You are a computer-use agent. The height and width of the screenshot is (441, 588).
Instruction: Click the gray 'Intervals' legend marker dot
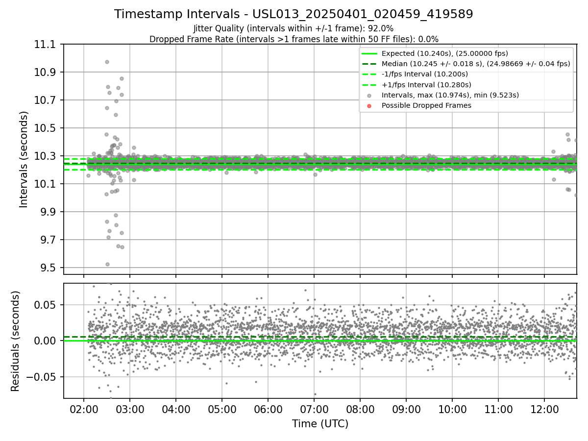click(x=369, y=96)
